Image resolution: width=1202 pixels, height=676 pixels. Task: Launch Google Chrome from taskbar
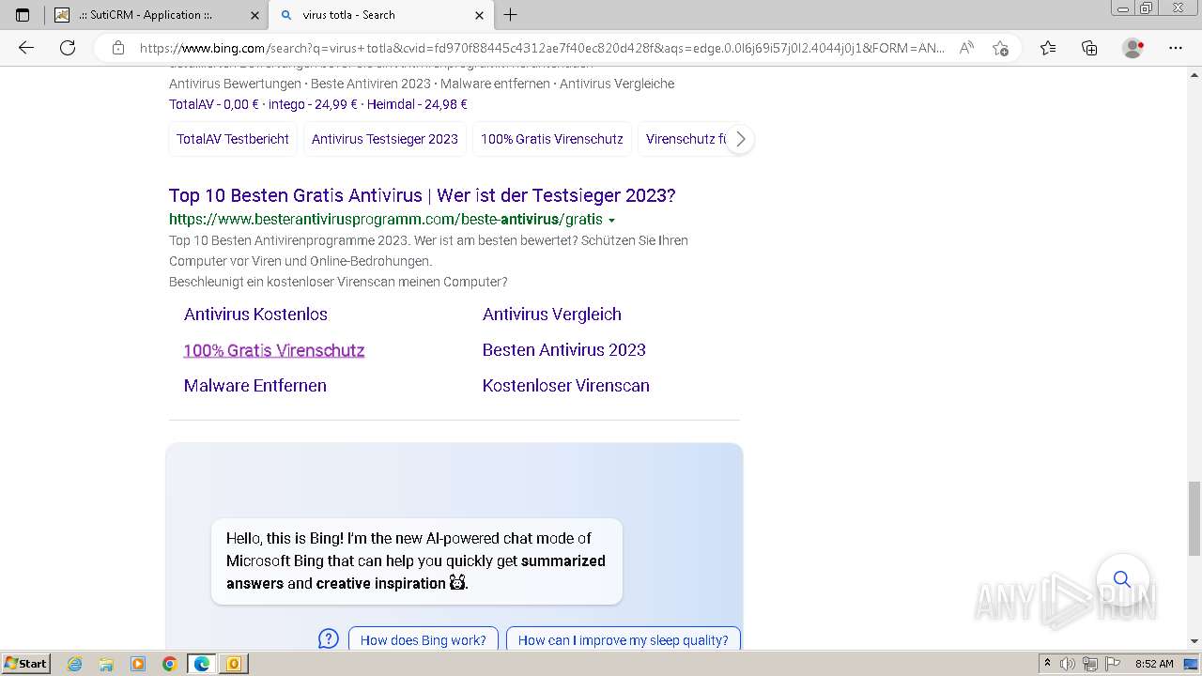pyautogui.click(x=170, y=664)
